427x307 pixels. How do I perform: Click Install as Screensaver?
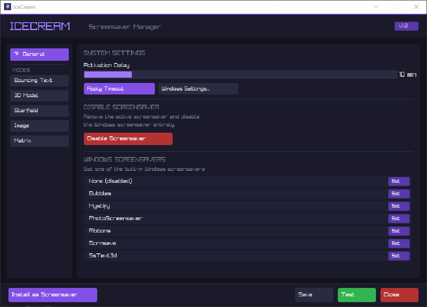click(53, 295)
